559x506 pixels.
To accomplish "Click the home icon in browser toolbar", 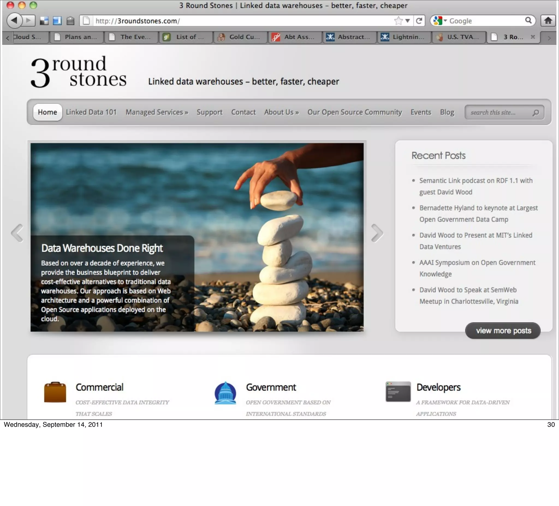I will [x=548, y=20].
